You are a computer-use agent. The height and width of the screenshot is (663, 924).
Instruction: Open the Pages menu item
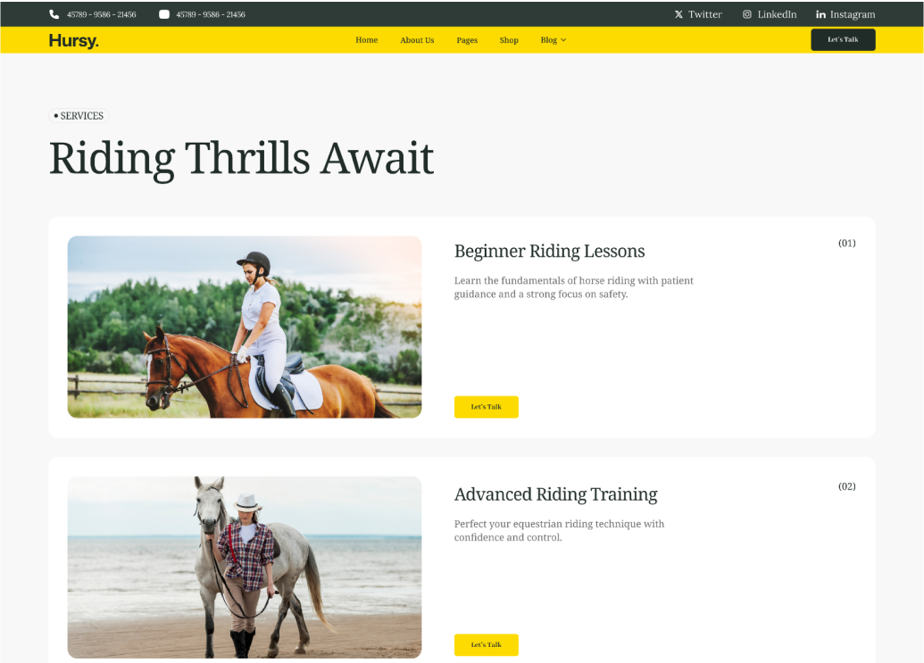click(x=467, y=40)
